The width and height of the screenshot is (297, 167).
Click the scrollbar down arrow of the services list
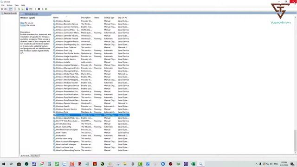(x=295, y=153)
